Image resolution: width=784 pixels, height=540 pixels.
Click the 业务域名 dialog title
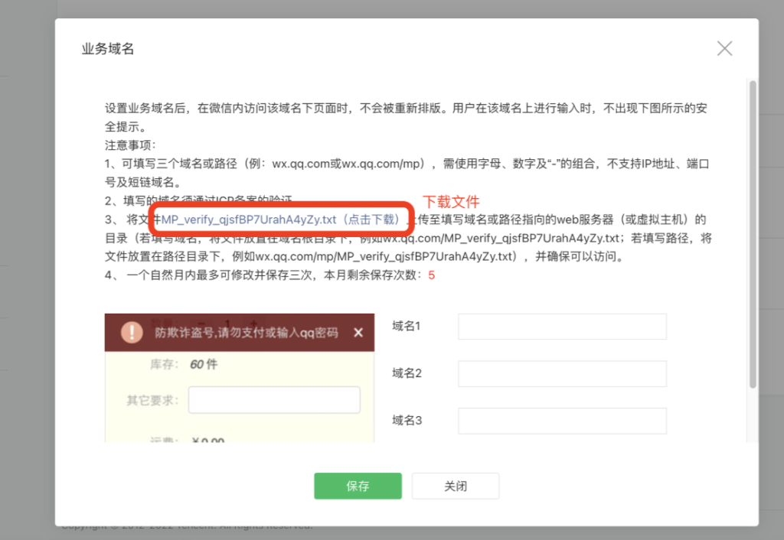pyautogui.click(x=108, y=49)
